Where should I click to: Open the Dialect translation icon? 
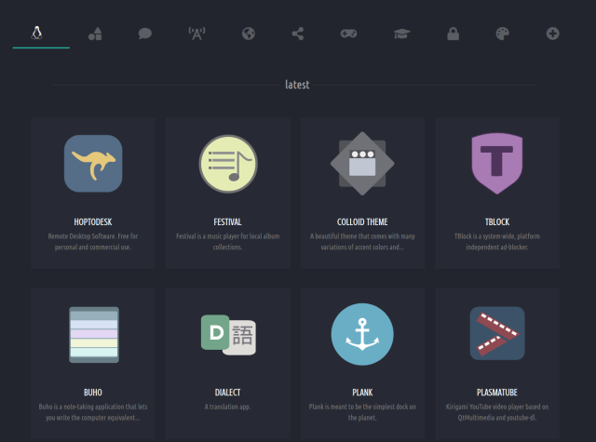[x=228, y=335]
